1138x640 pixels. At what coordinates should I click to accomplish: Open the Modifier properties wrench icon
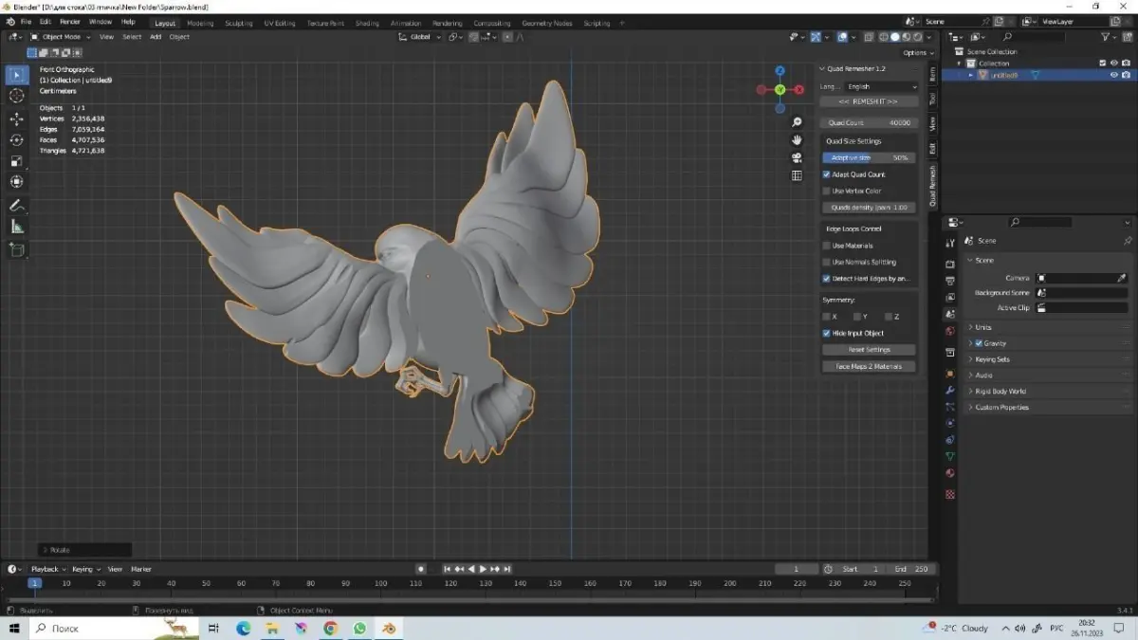(x=950, y=391)
